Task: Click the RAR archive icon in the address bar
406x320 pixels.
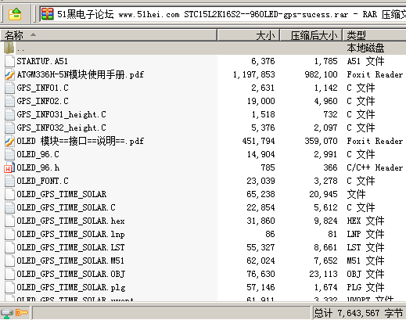Action: point(47,14)
